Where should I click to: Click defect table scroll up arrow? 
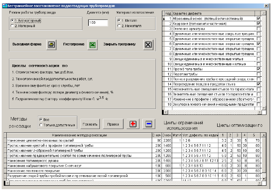point(263,13)
